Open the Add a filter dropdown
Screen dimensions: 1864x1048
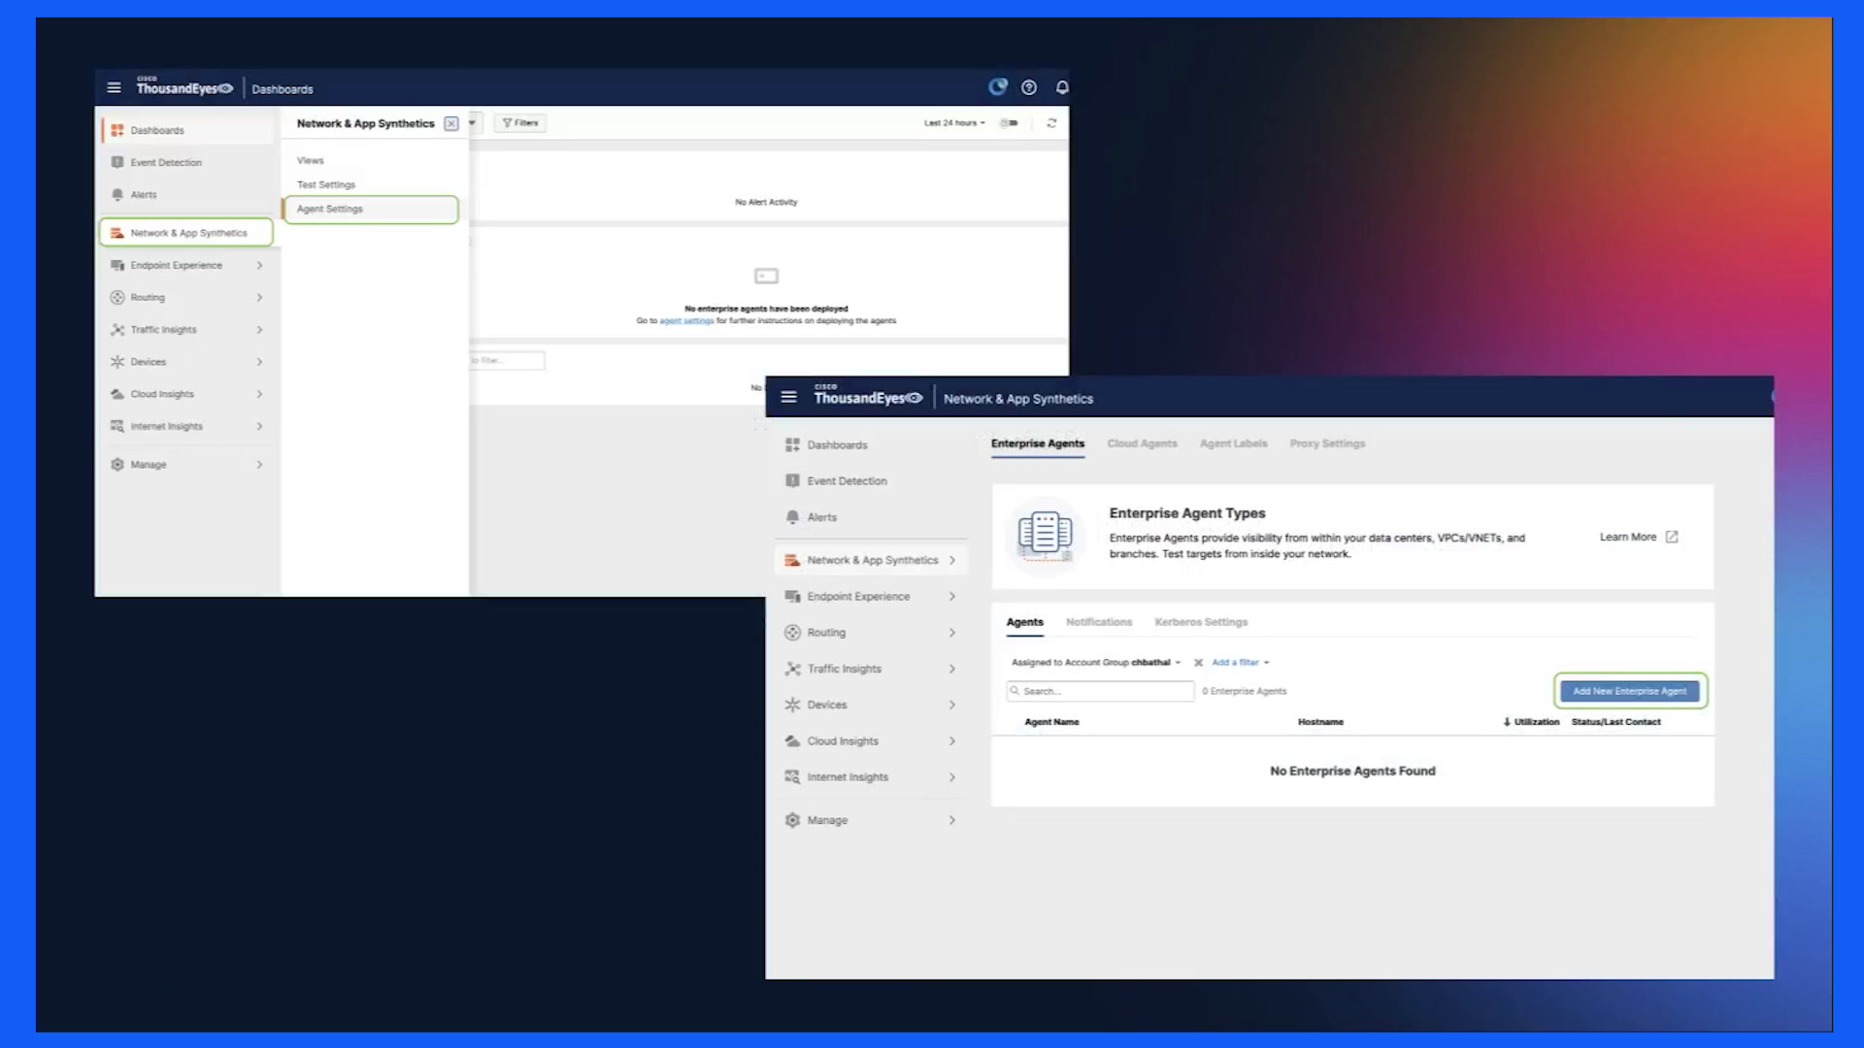pyautogui.click(x=1241, y=663)
